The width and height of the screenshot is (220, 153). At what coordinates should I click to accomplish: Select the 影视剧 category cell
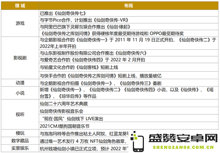(20, 58)
